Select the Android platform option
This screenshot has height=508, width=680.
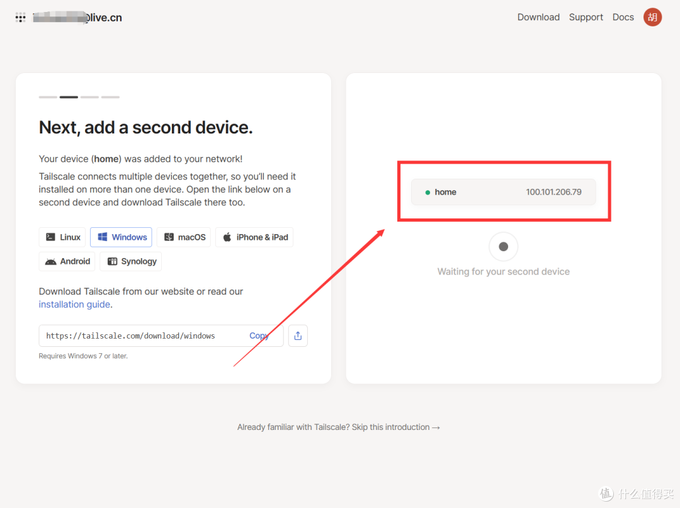click(x=67, y=261)
